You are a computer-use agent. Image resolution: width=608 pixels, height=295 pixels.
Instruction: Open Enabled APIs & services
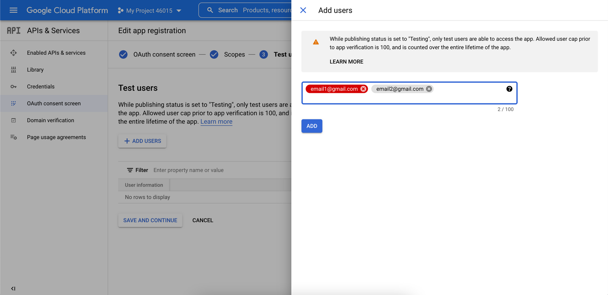(56, 53)
